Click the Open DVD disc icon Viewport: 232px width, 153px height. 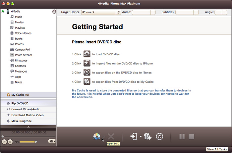(96, 136)
